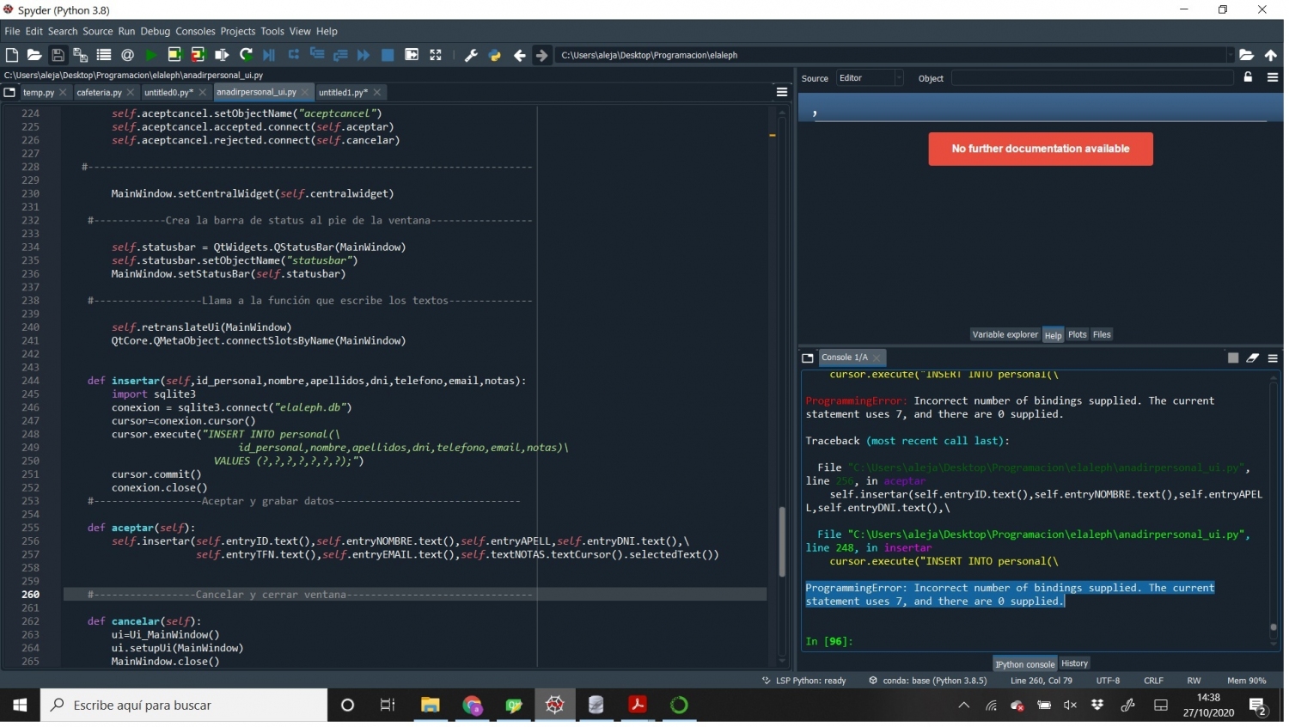Stop debugging with the square icon
The width and height of the screenshot is (1289, 727).
[388, 55]
